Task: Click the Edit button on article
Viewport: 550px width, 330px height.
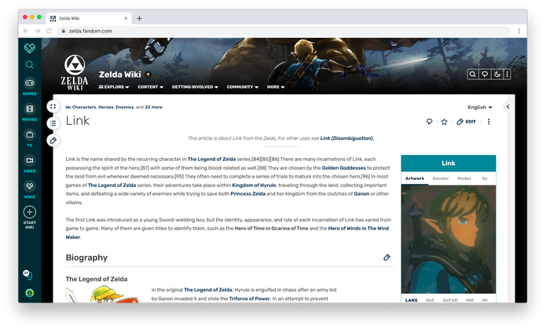Action: [466, 122]
